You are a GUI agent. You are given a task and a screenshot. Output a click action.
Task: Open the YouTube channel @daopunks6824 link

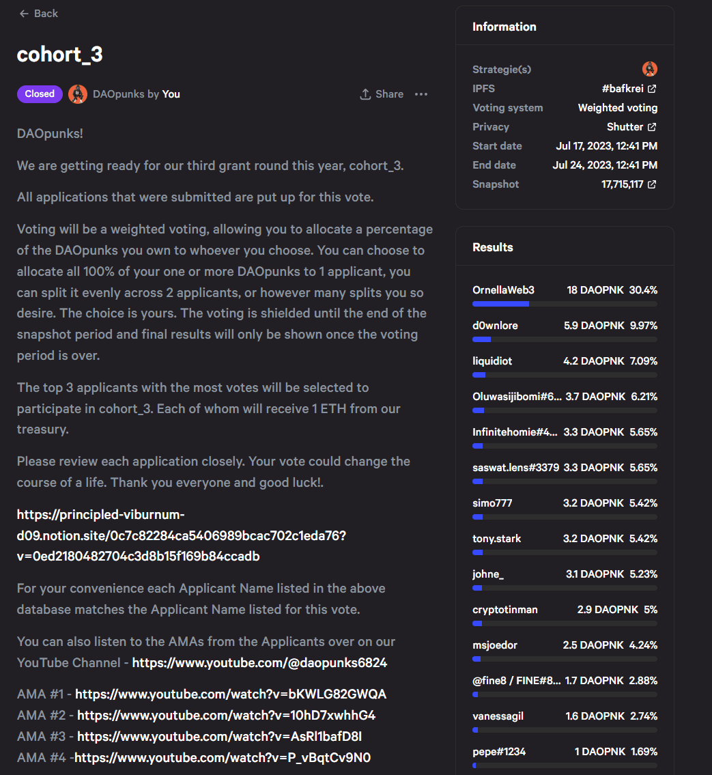tap(259, 663)
